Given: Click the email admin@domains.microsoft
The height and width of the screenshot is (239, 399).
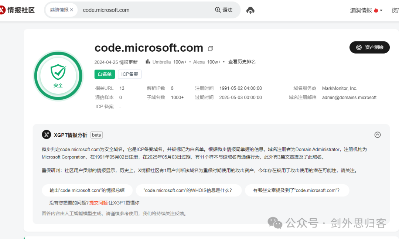Looking at the screenshot, I should [349, 98].
